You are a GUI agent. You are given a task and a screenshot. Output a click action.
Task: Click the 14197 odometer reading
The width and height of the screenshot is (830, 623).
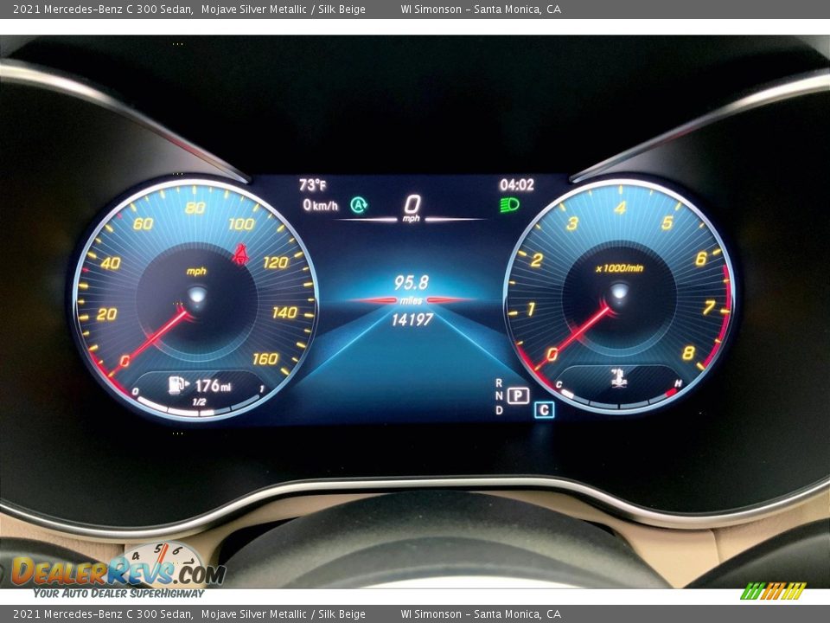click(x=412, y=320)
